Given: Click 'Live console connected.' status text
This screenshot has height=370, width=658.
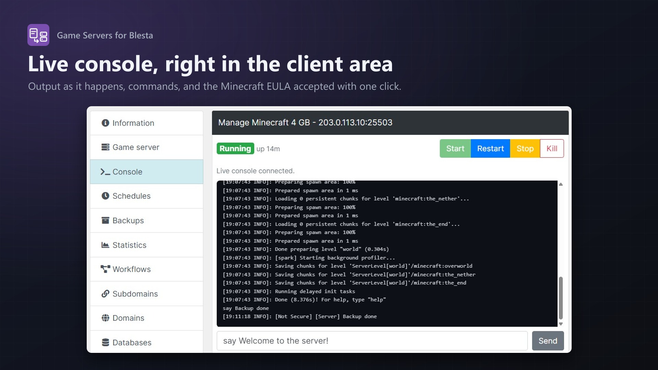Looking at the screenshot, I should point(255,171).
